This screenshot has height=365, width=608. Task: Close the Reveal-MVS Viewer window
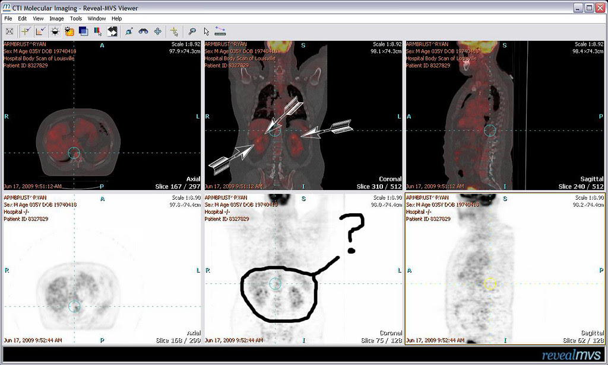point(600,8)
